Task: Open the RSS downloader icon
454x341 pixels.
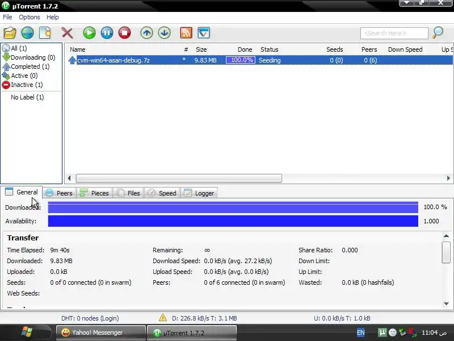Action: [186, 33]
